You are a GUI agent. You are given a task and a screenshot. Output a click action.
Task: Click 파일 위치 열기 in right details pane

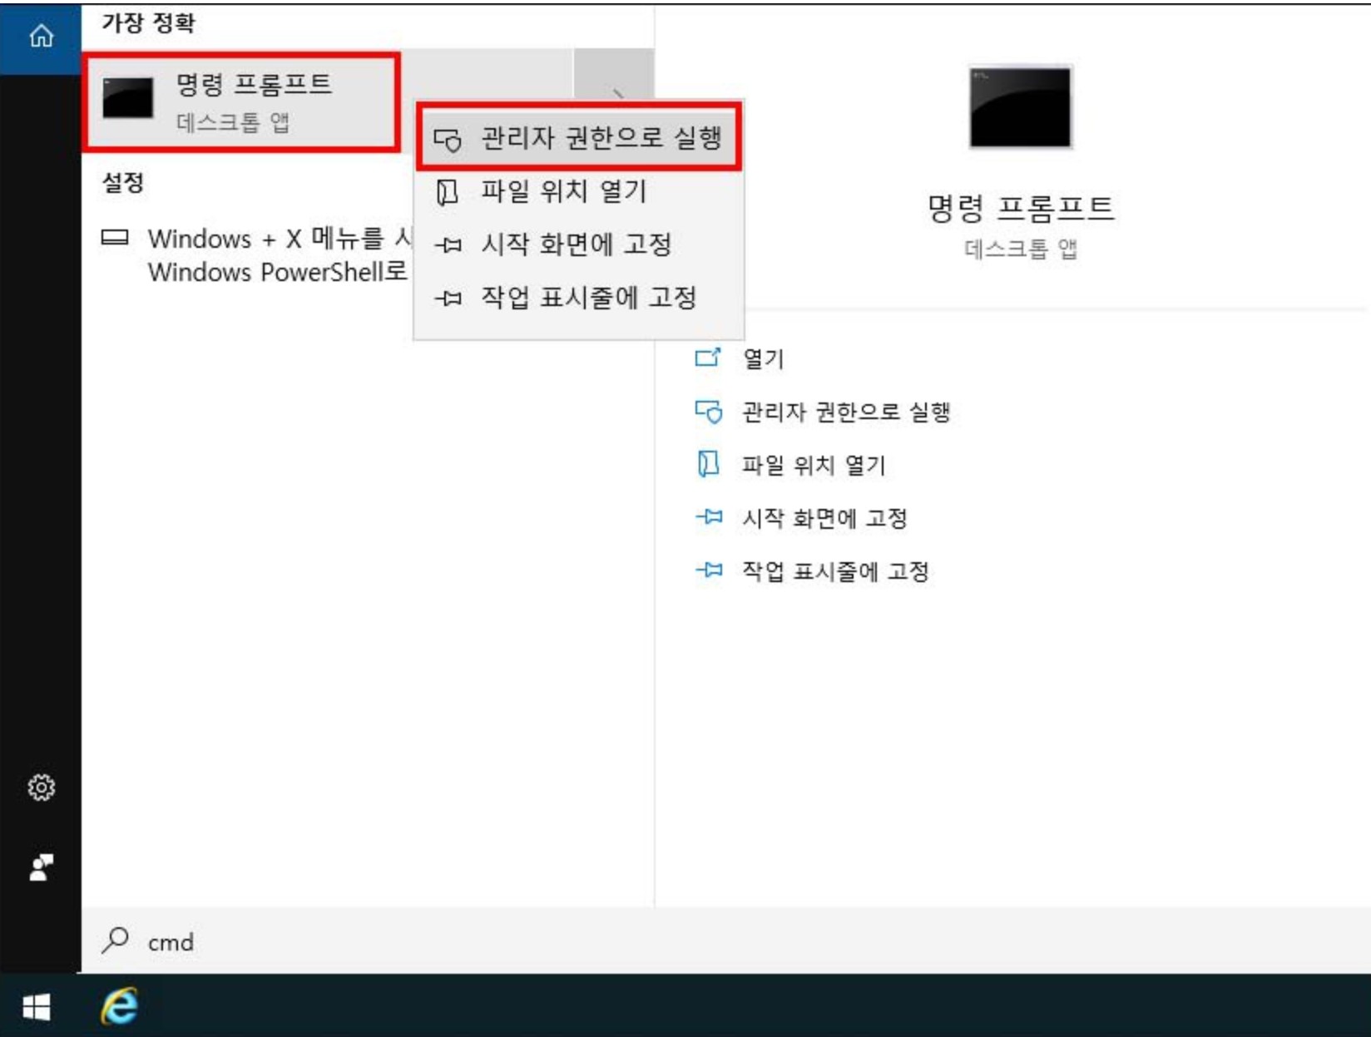pyautogui.click(x=814, y=465)
